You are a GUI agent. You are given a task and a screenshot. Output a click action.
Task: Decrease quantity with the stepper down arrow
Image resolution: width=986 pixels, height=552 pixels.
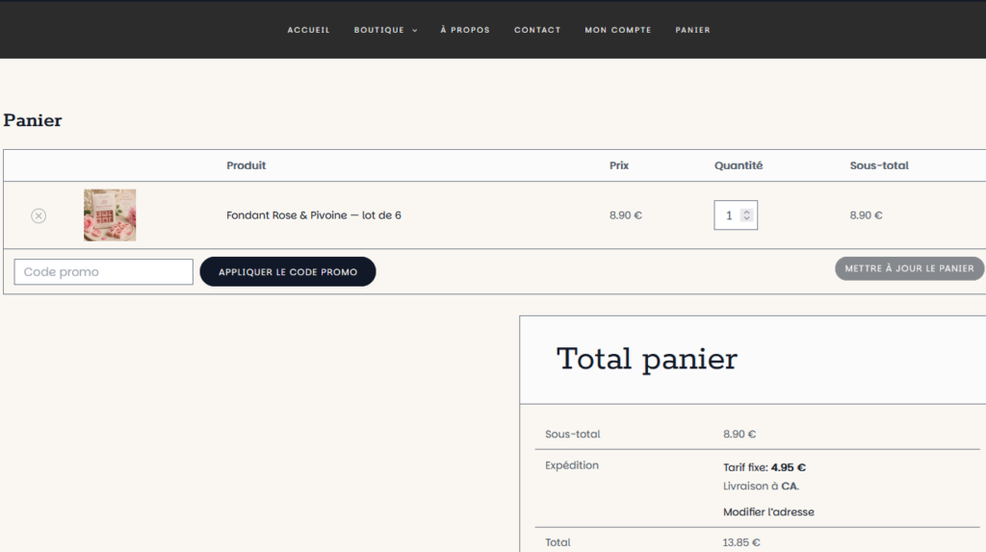(746, 218)
